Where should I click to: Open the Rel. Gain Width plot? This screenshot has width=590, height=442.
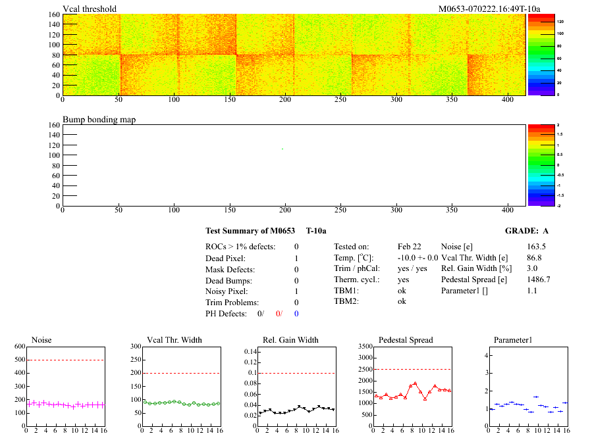(x=297, y=386)
